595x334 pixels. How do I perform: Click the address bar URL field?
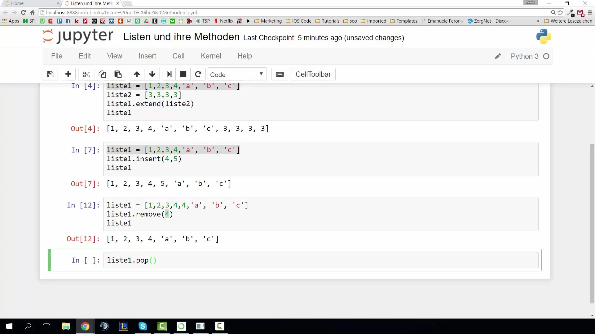point(294,13)
